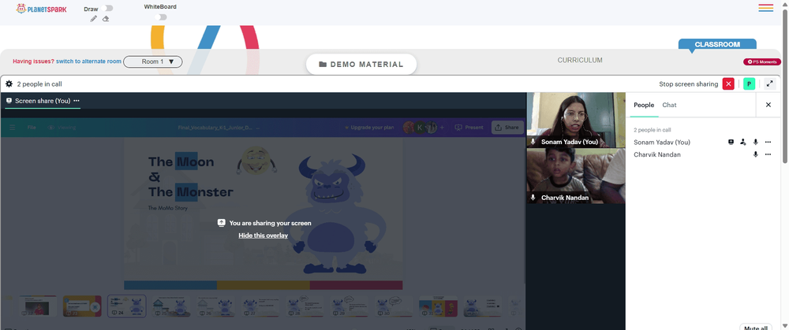The image size is (789, 330).
Task: Click the page vertical scrollbar
Action: tap(785, 85)
